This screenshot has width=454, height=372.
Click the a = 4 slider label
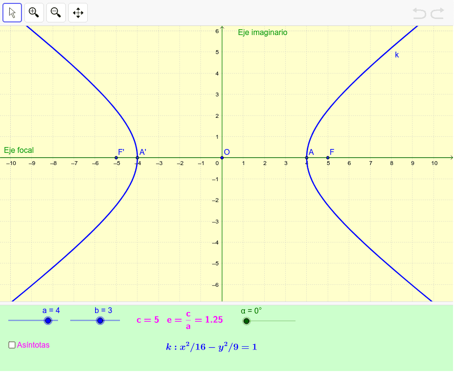coord(51,311)
